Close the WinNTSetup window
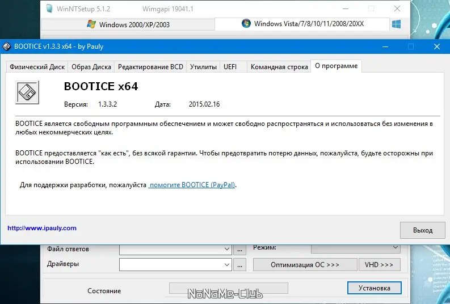Screen dimensions: 450x304 [x=397, y=9]
